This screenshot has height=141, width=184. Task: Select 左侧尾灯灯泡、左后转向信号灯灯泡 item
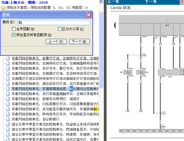tap(55, 73)
